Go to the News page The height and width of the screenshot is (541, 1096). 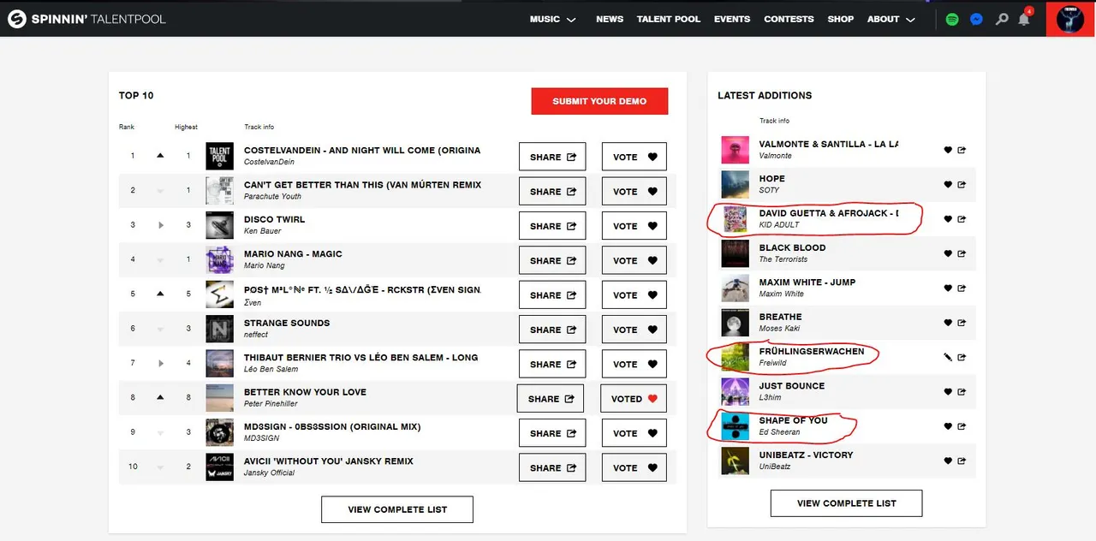pos(610,19)
